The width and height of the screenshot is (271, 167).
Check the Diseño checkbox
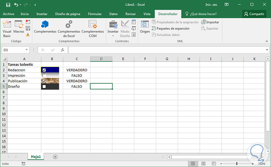tap(44, 86)
